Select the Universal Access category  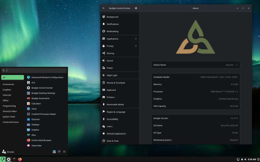(13, 122)
